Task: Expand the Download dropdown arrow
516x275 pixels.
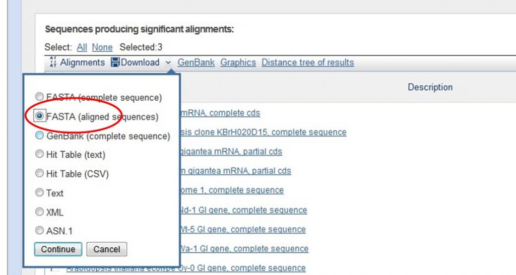Action: tap(168, 62)
